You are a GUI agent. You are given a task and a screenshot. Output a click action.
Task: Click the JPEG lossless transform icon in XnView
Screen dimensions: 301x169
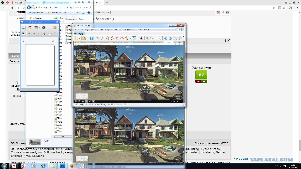click(127, 38)
